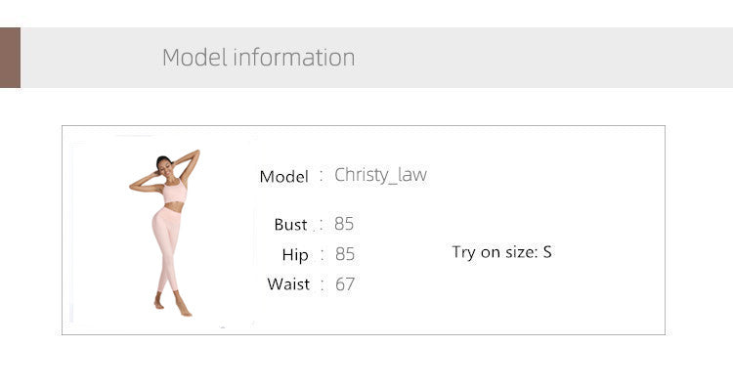
Task: Click the model's pink sports bra
Action: tap(175, 192)
